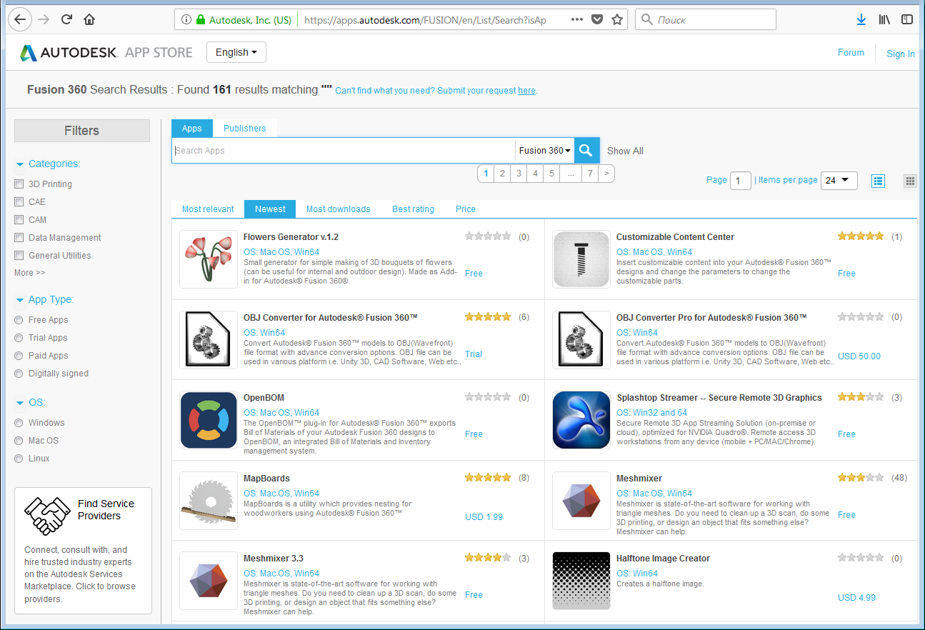The image size is (925, 630).
Task: Reload the page with the refresh icon
Action: point(66,19)
